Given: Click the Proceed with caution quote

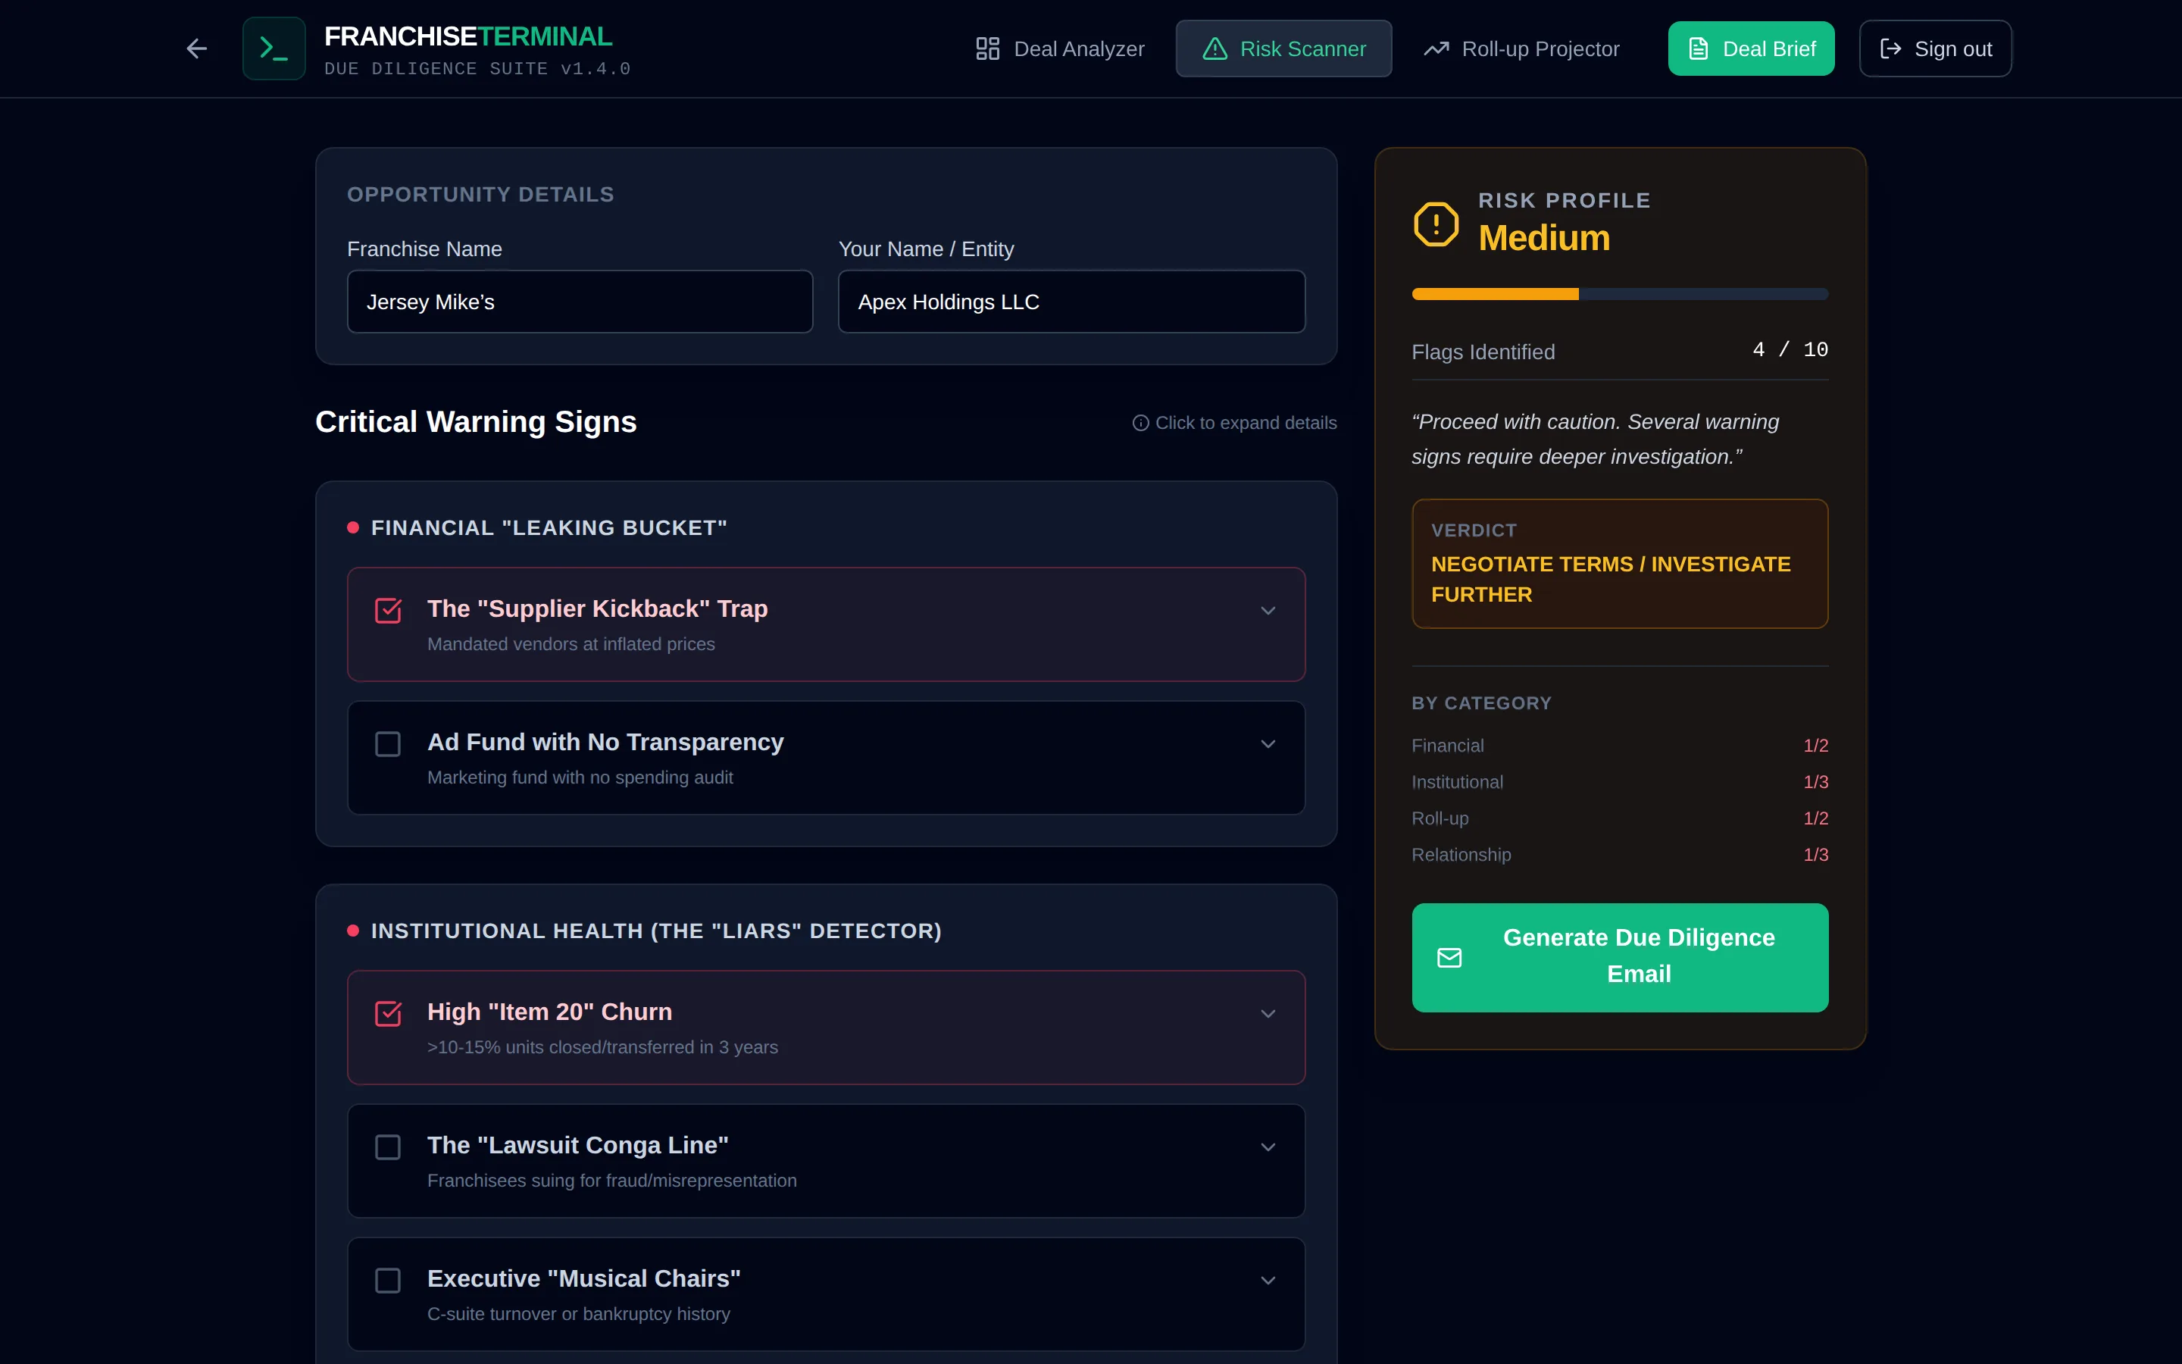Looking at the screenshot, I should 1595,440.
